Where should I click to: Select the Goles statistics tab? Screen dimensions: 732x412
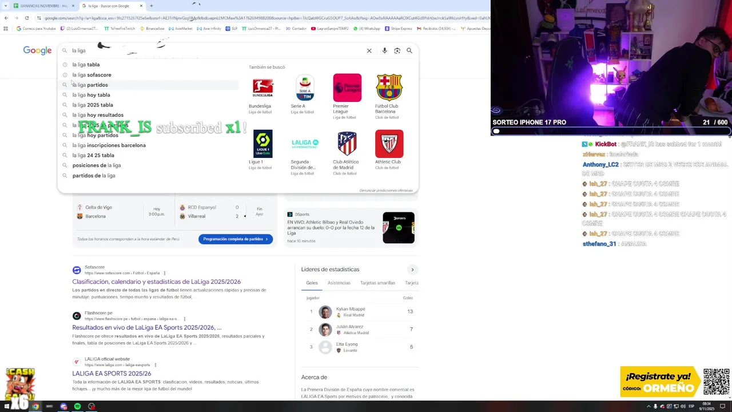312,283
